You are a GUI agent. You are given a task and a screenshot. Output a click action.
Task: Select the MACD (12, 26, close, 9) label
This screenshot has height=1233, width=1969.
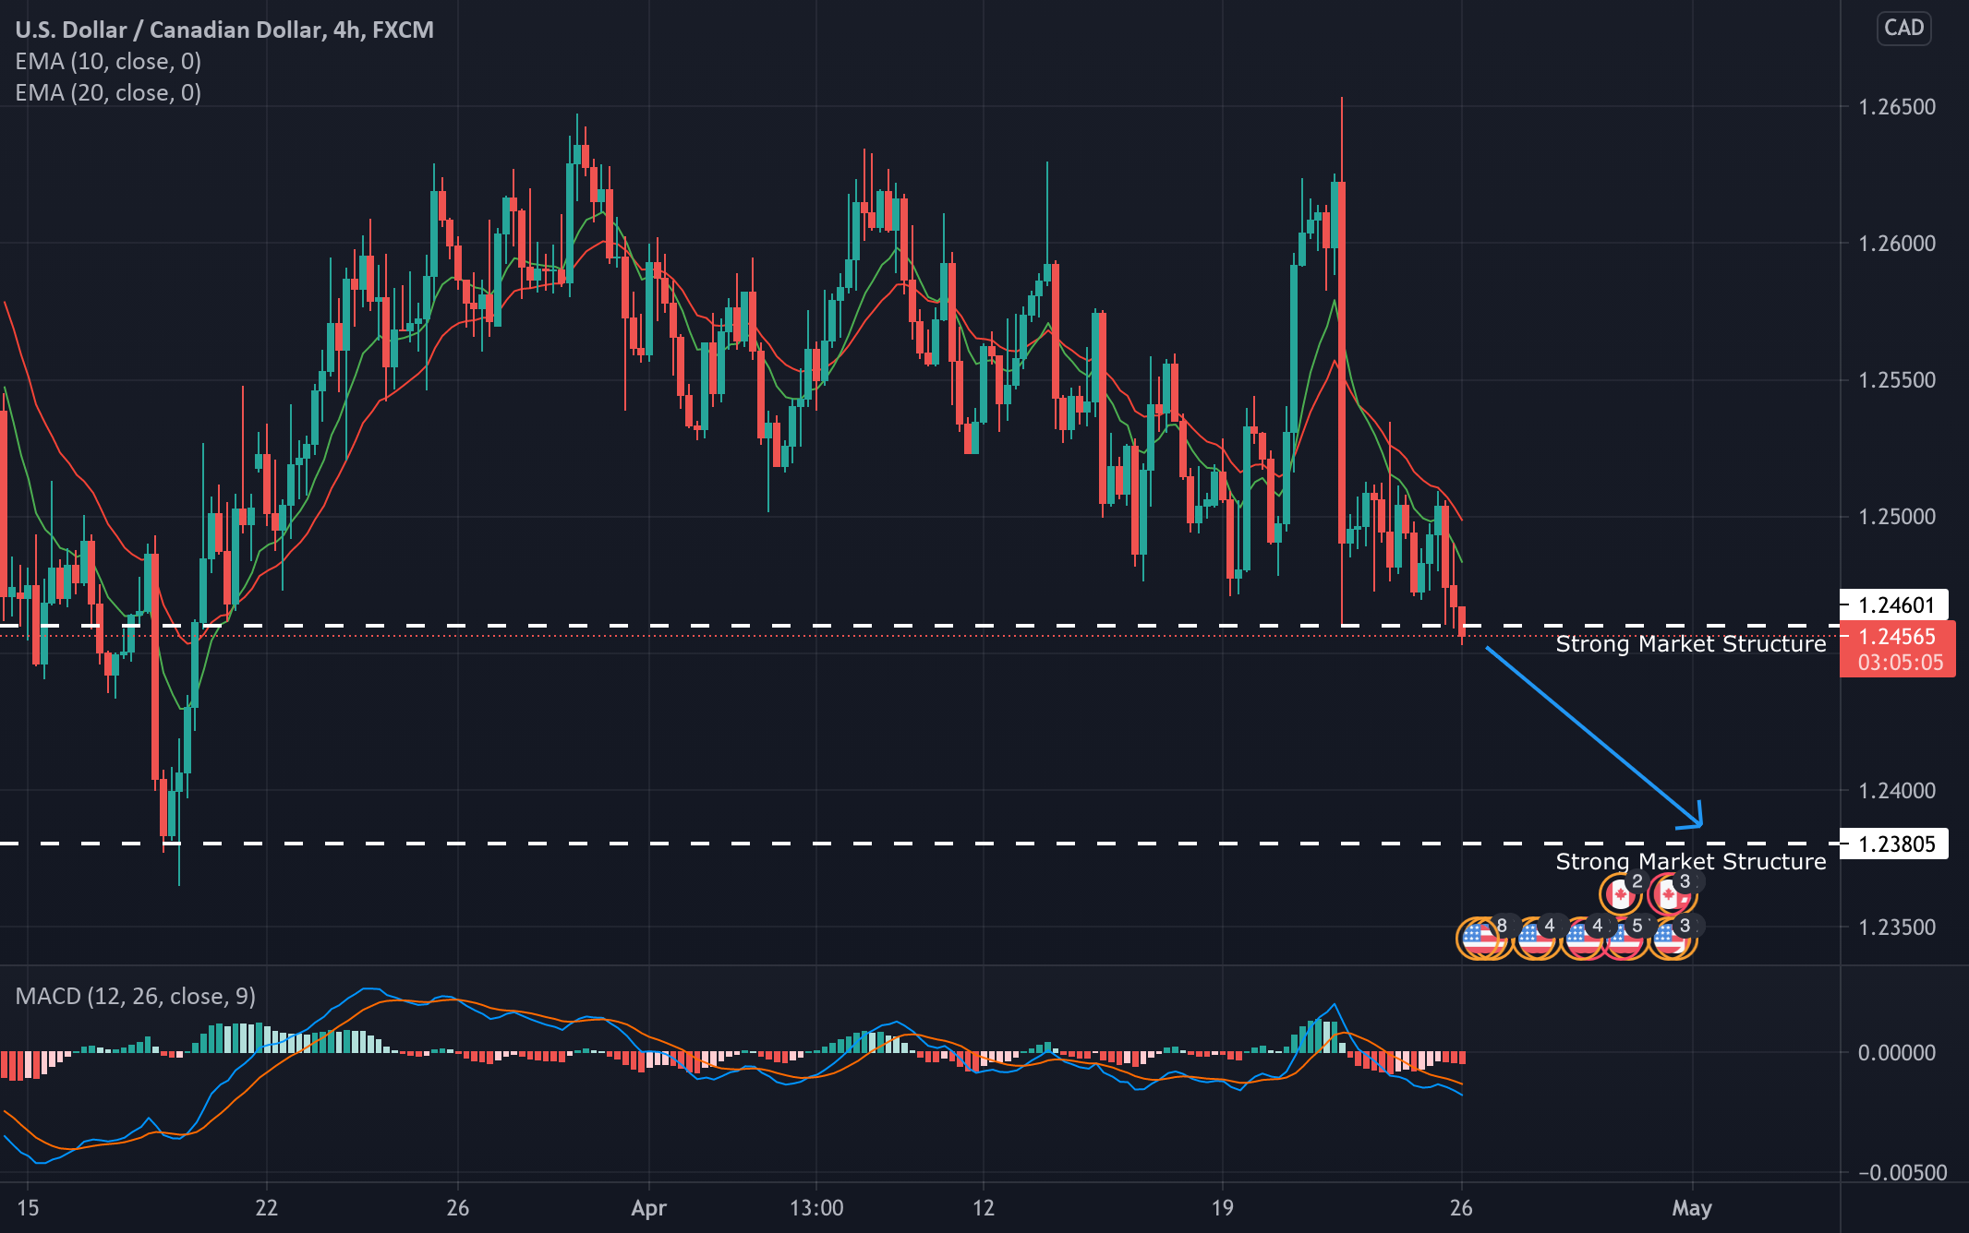point(136,996)
